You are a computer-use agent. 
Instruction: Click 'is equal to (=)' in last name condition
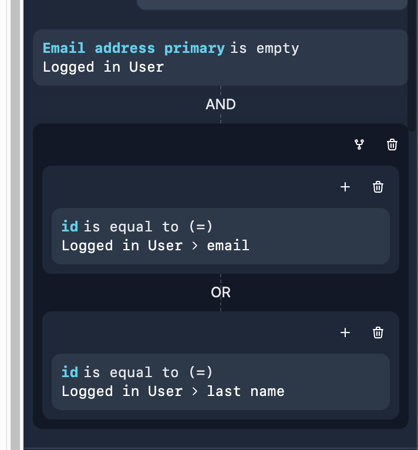[148, 372]
